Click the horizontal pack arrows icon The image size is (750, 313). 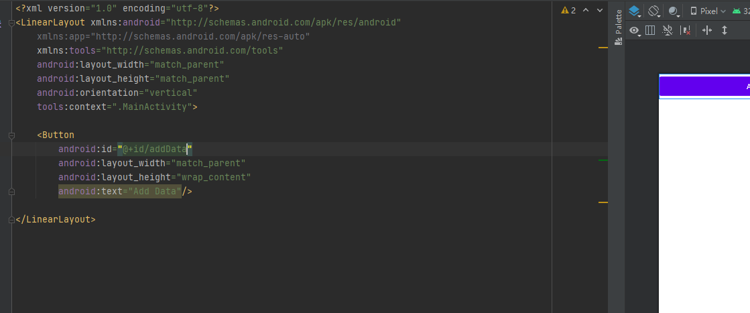(x=707, y=30)
